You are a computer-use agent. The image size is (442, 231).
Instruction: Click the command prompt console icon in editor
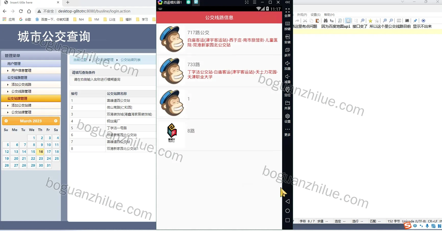[x=407, y=21]
